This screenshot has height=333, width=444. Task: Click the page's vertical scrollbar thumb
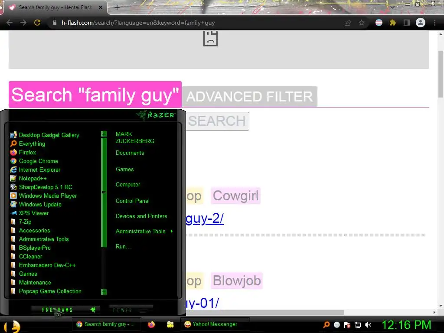point(441,74)
